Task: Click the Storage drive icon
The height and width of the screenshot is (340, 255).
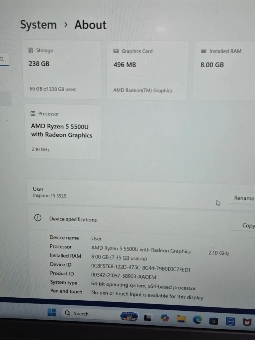Action: tap(31, 50)
